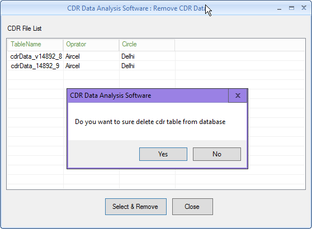Confirm deletion with the Yes button
Screen dimensions: 312x229
tap(163, 154)
